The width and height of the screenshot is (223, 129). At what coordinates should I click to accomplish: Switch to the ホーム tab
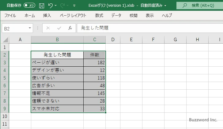point(30,15)
